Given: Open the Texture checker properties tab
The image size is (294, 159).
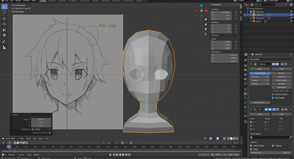Looking at the screenshot, I should [x=245, y=122].
